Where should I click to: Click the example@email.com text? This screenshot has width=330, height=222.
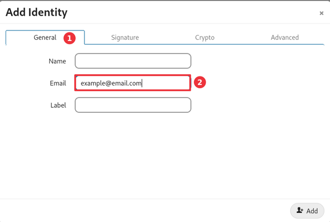pos(111,83)
